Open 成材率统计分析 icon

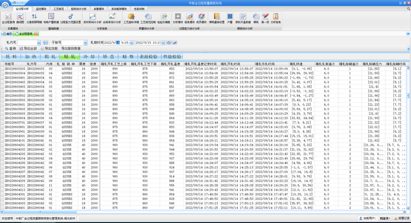[x=92, y=18]
